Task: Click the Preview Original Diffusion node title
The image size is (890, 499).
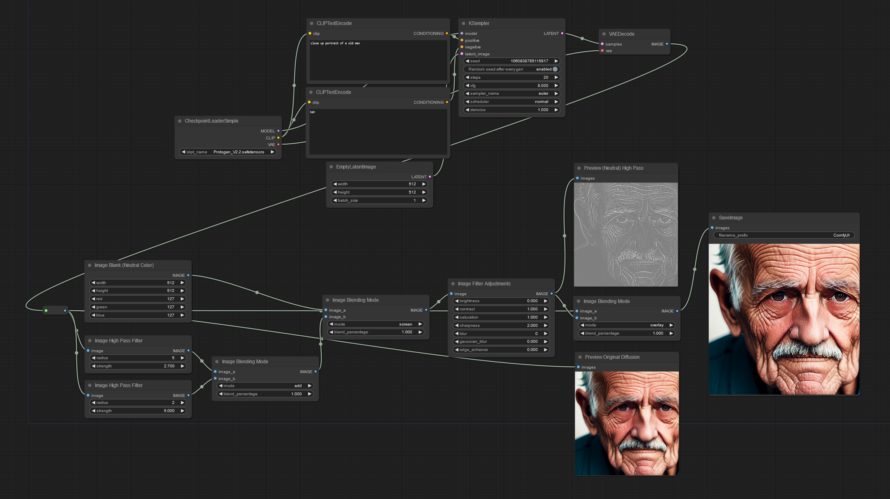Action: (x=612, y=357)
